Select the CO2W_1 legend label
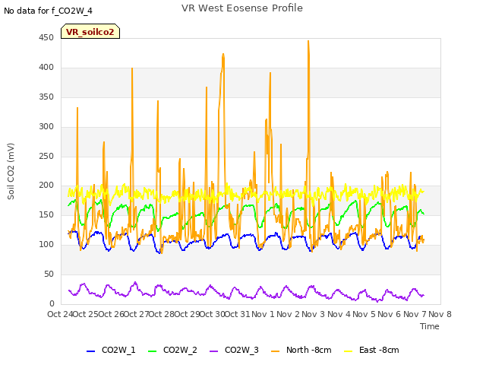Screen dimensions: 486x365 tap(118, 351)
